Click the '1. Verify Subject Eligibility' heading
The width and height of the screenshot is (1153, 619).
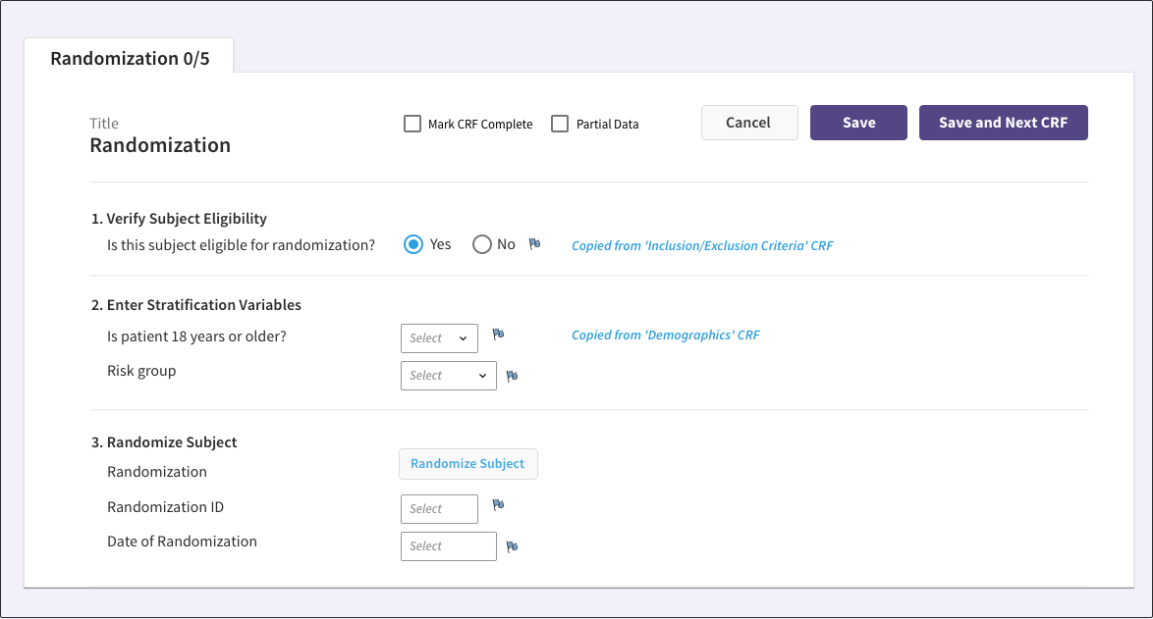pos(179,218)
